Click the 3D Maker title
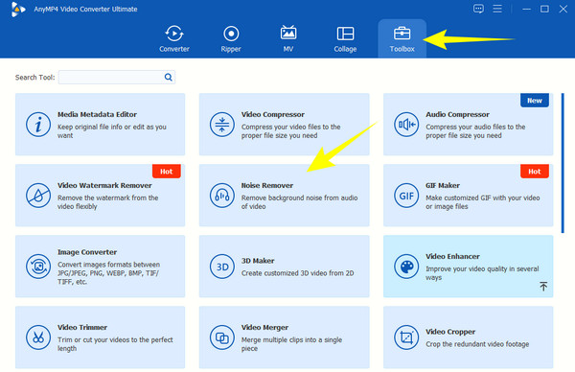575x372 pixels. coord(258,261)
